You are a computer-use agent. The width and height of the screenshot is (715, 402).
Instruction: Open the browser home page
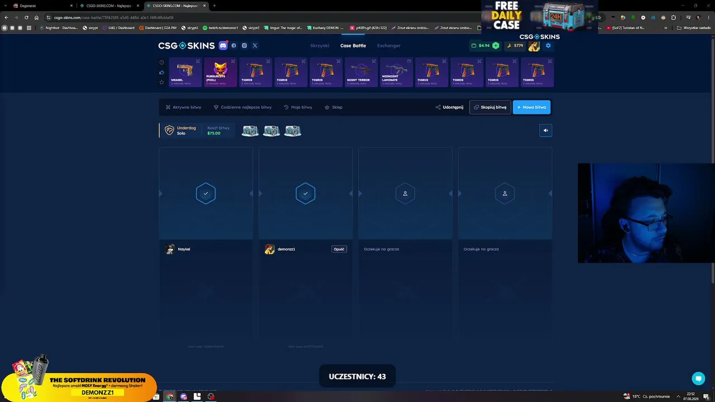tap(36, 17)
